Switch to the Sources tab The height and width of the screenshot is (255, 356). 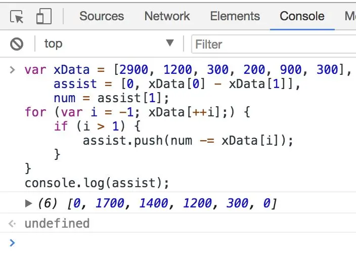coord(101,16)
